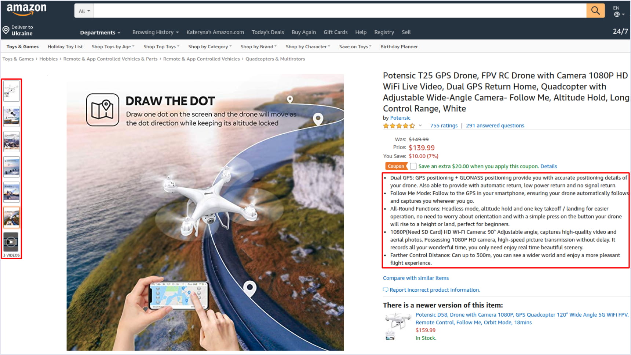
Task: Click the $159.99 newer version price
Action: point(426,330)
